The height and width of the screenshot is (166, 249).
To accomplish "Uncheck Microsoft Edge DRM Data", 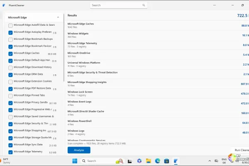I will tap(10, 75).
